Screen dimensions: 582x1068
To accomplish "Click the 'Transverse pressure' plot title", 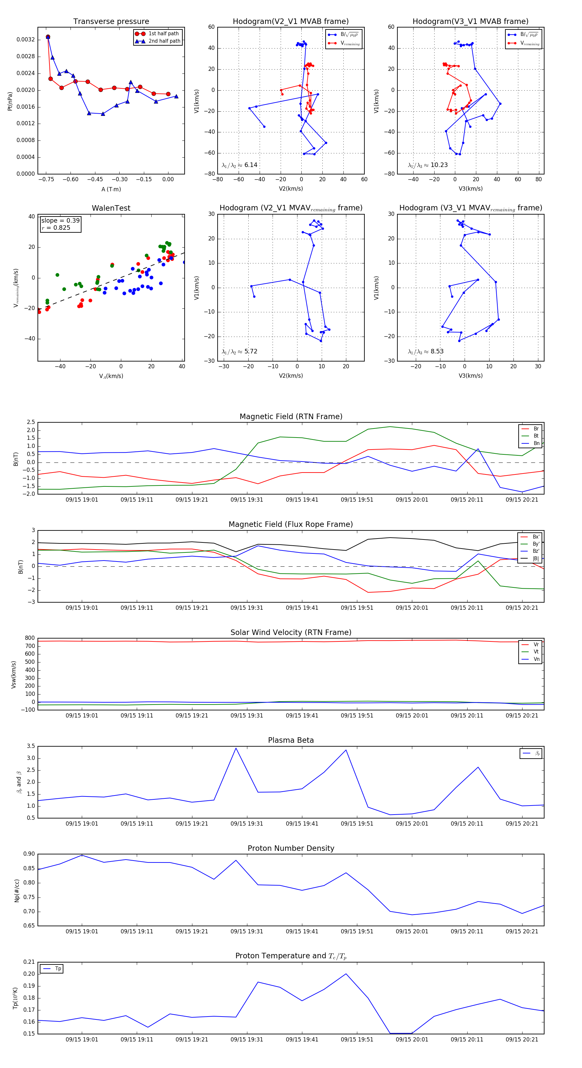I will (111, 22).
